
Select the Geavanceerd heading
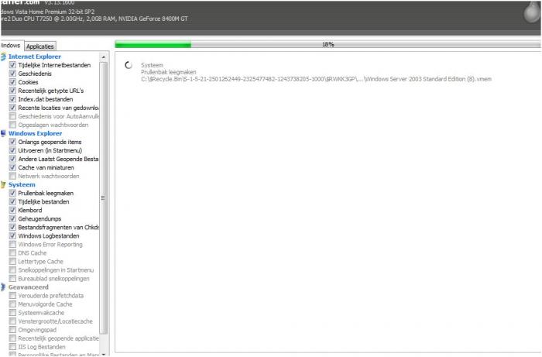click(29, 287)
